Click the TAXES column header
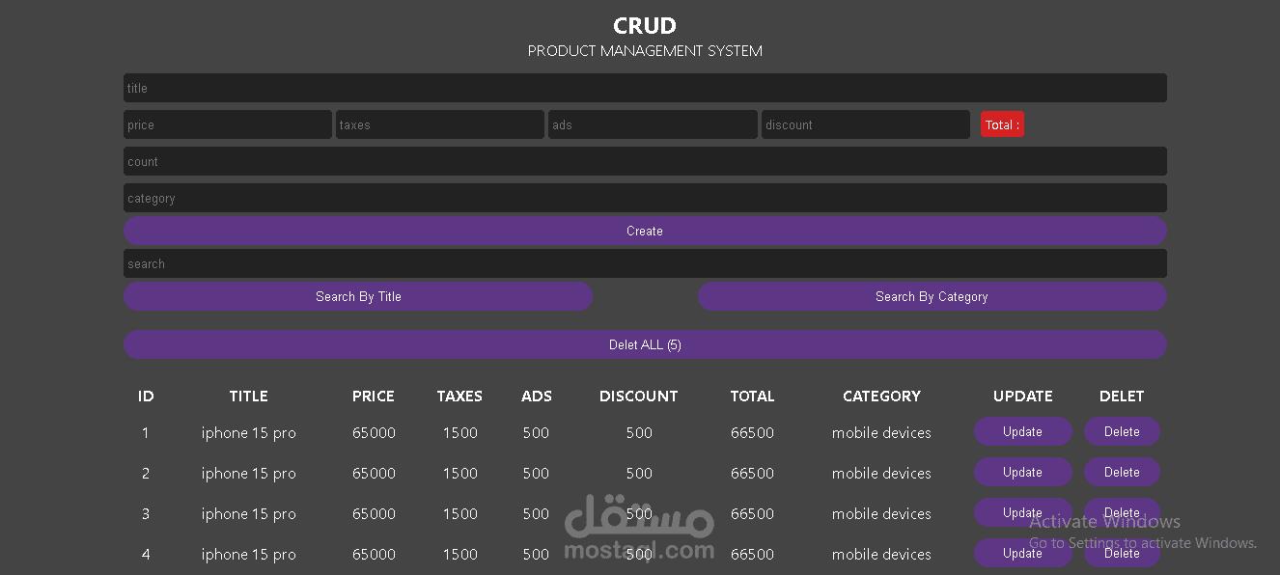1280x575 pixels. pos(459,396)
